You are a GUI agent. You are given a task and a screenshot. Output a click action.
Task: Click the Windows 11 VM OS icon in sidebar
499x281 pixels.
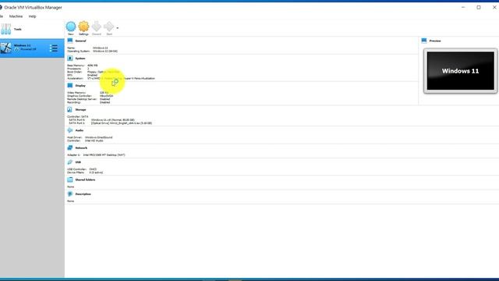[x=6, y=48]
